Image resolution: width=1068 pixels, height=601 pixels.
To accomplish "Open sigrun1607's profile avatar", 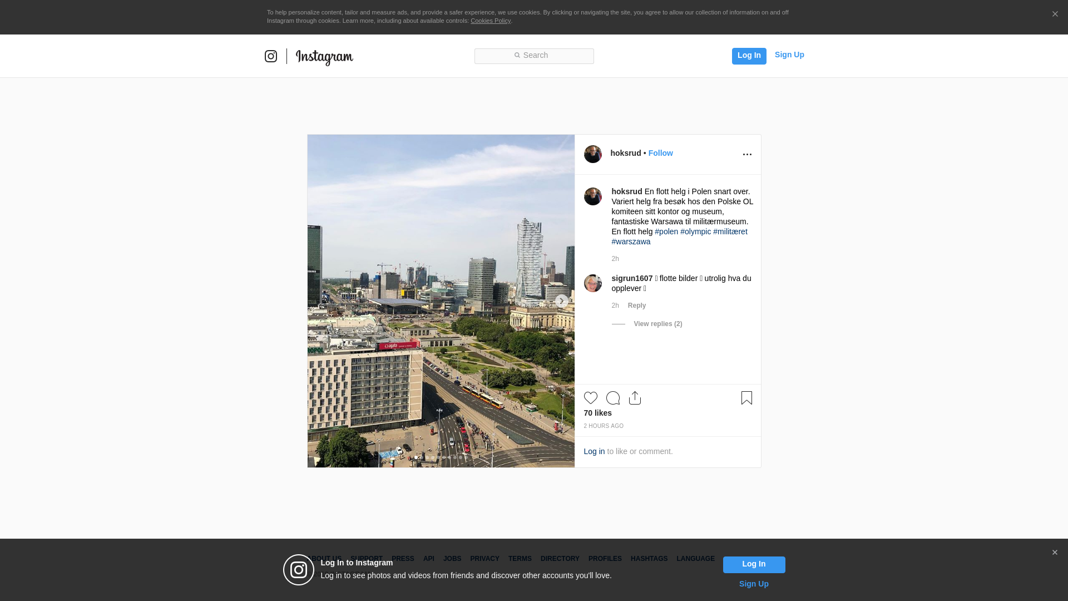I will 592,283.
